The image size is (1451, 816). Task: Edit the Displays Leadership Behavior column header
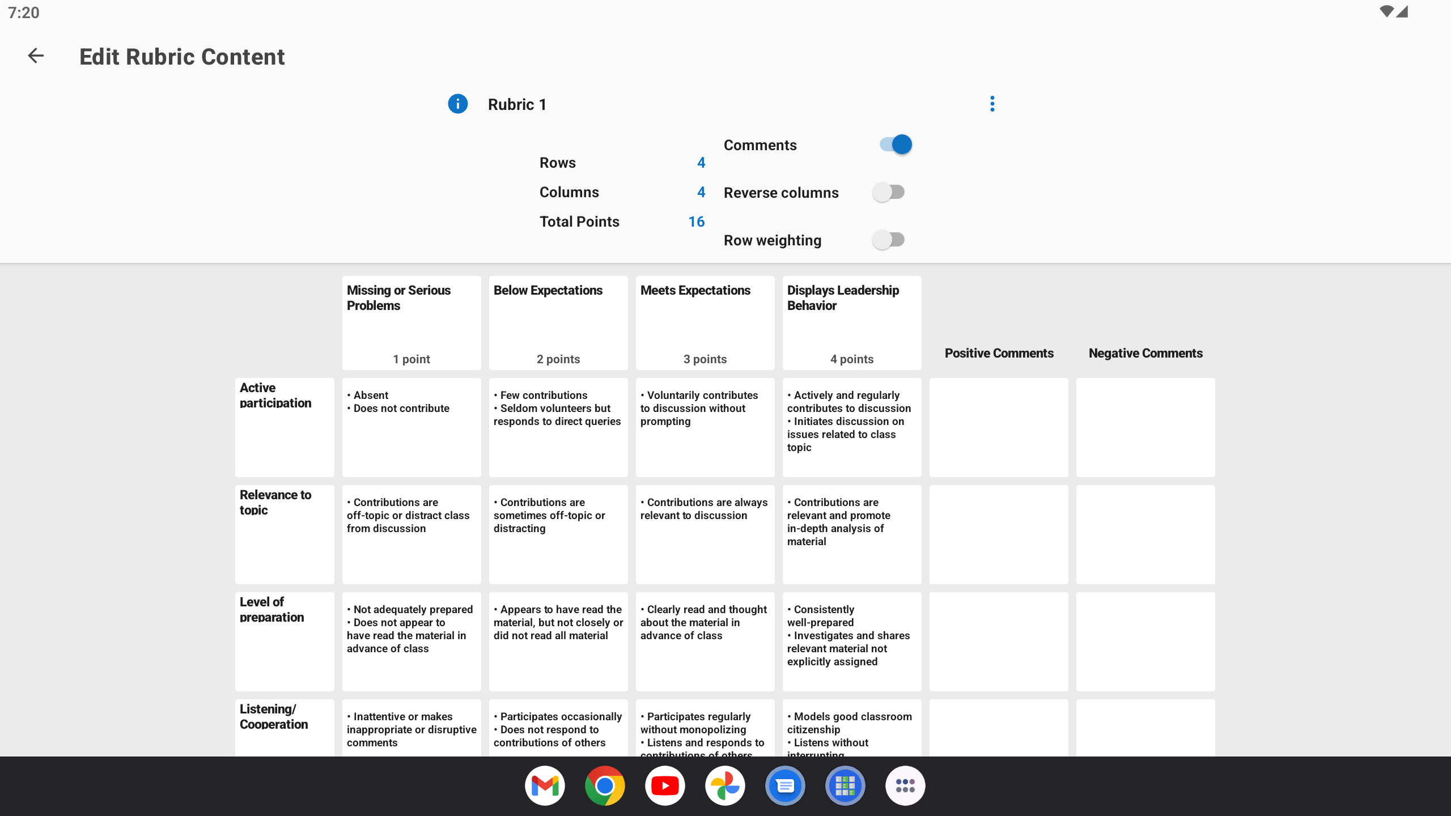click(852, 323)
